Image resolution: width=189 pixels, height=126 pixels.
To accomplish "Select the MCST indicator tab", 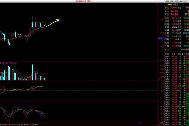I will coord(36,125).
